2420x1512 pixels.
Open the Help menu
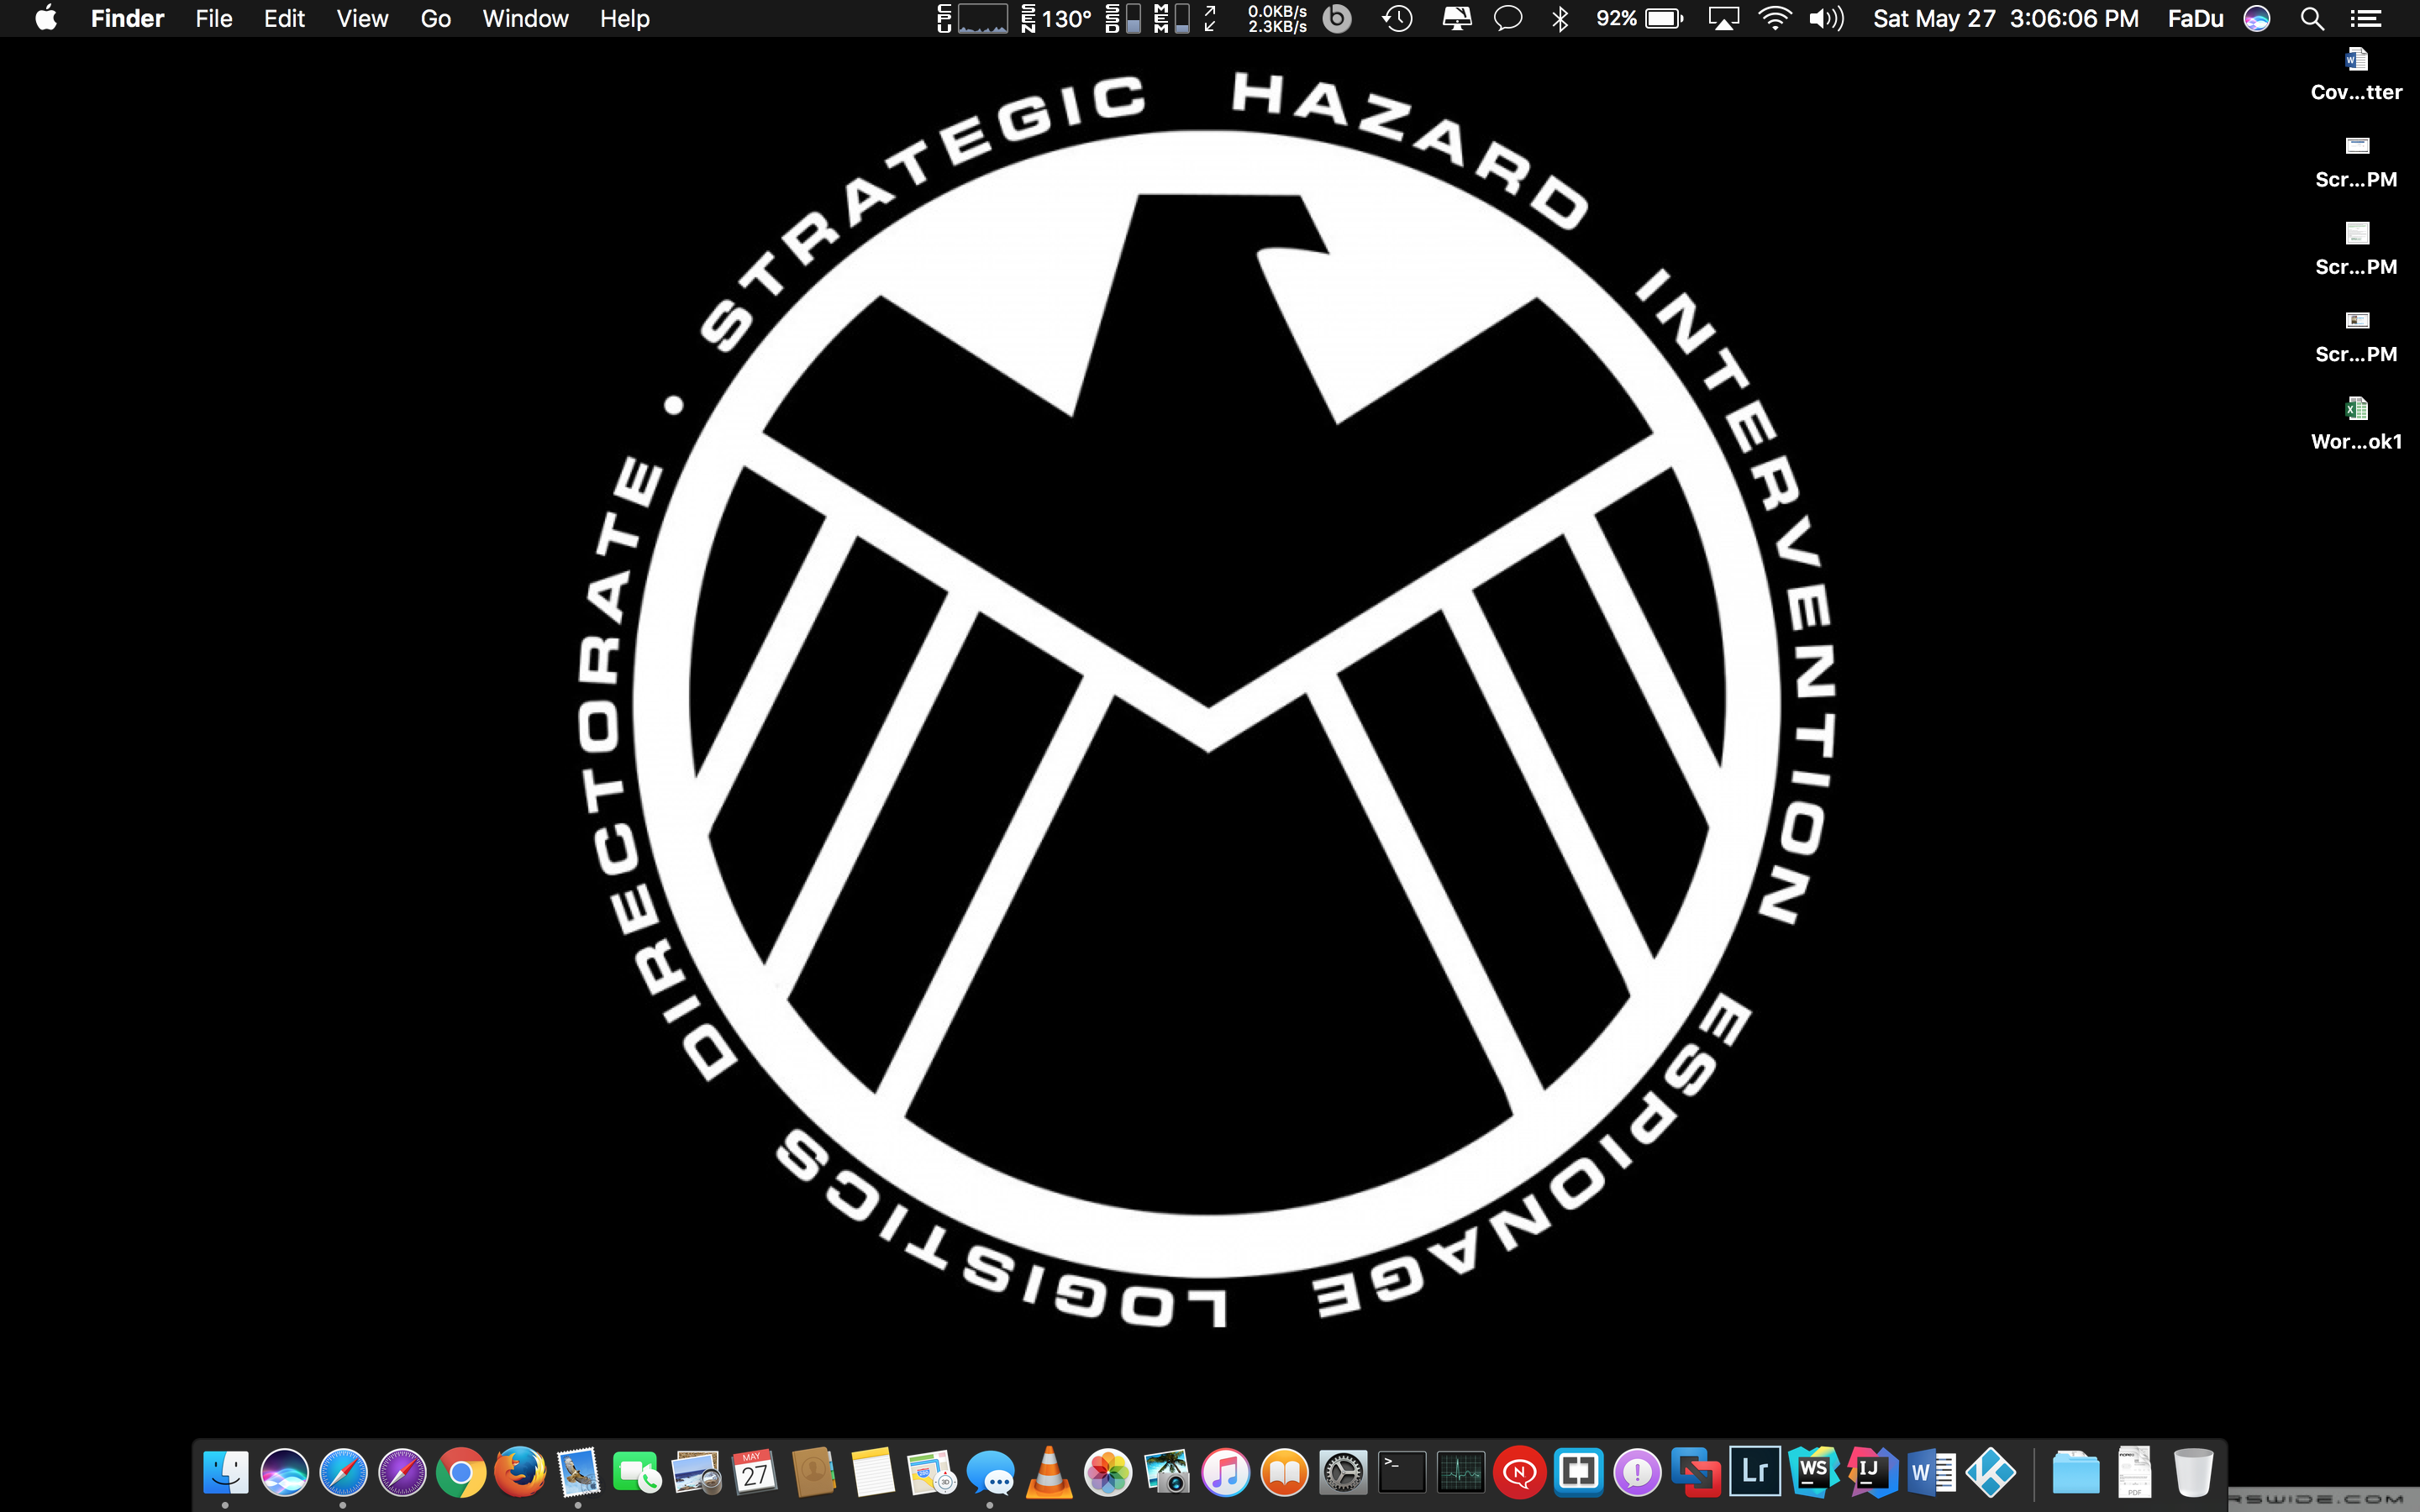(x=625, y=18)
